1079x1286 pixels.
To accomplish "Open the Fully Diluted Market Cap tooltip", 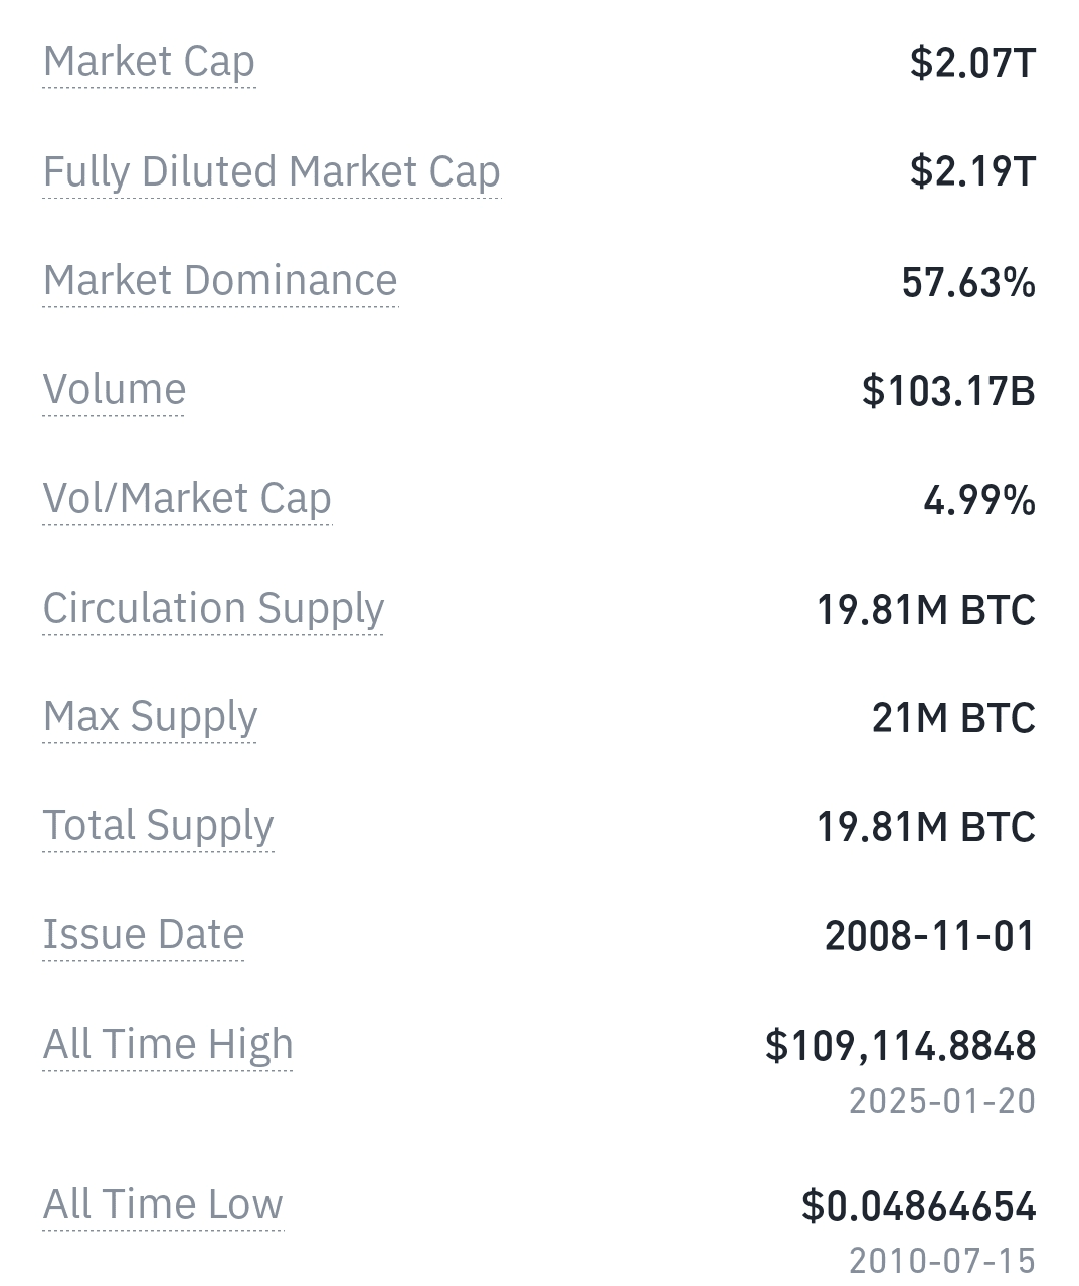I will click(x=272, y=171).
